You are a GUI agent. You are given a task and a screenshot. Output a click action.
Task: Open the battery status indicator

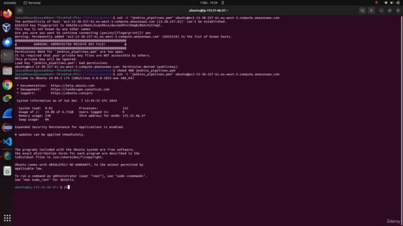(398, 3)
